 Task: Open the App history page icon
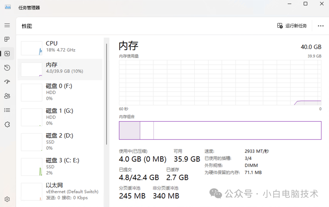(x=7, y=68)
